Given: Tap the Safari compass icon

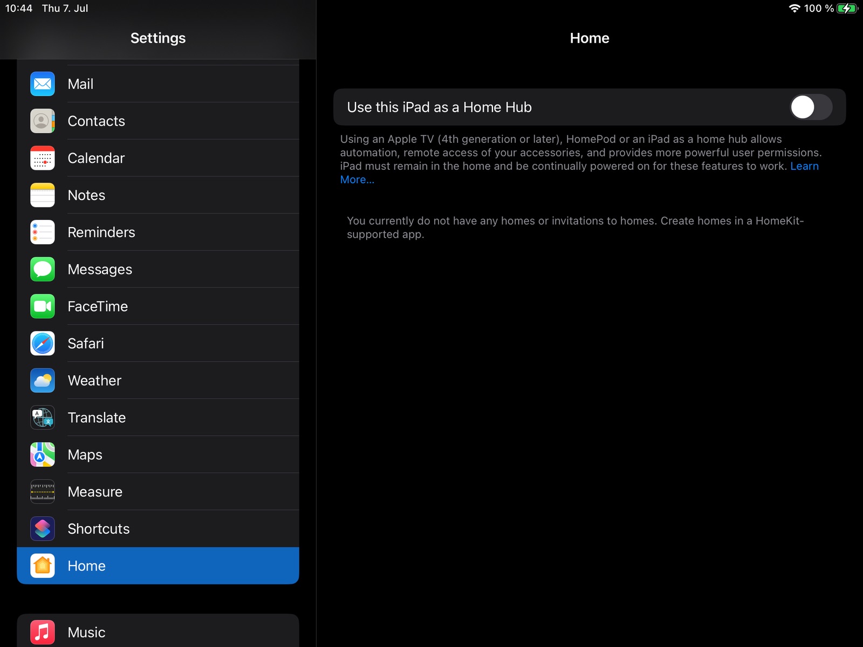Looking at the screenshot, I should click(43, 343).
